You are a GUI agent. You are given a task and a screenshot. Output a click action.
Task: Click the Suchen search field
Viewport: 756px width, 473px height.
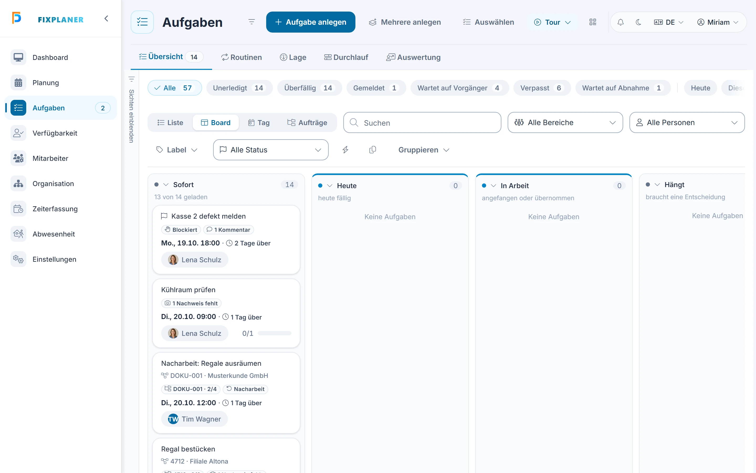click(422, 123)
